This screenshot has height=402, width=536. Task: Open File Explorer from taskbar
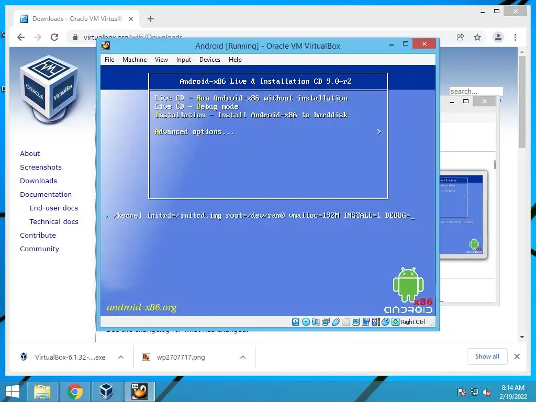(x=42, y=392)
